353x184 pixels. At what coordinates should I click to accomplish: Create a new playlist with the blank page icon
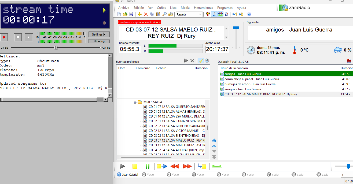coord(119,14)
